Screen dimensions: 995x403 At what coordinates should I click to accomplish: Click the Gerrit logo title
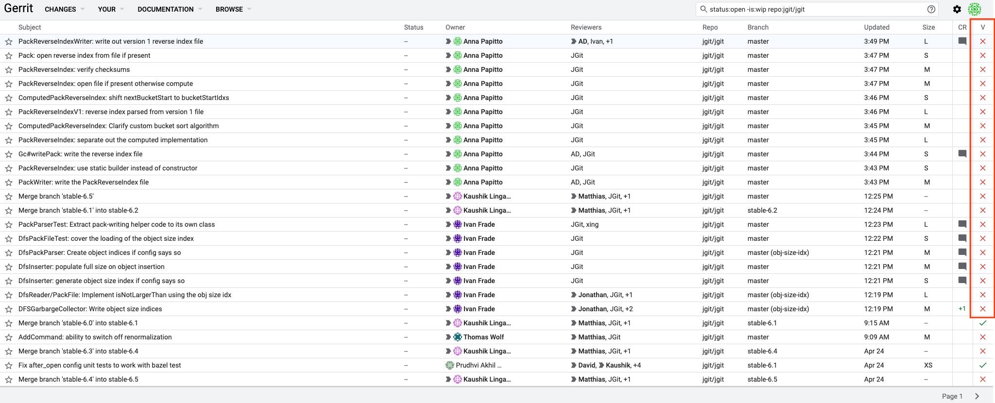tap(18, 8)
